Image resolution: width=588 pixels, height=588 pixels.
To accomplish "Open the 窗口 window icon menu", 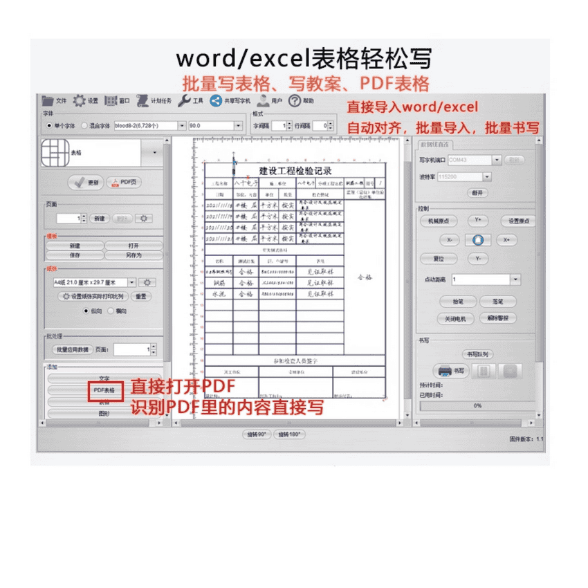I will tap(117, 100).
